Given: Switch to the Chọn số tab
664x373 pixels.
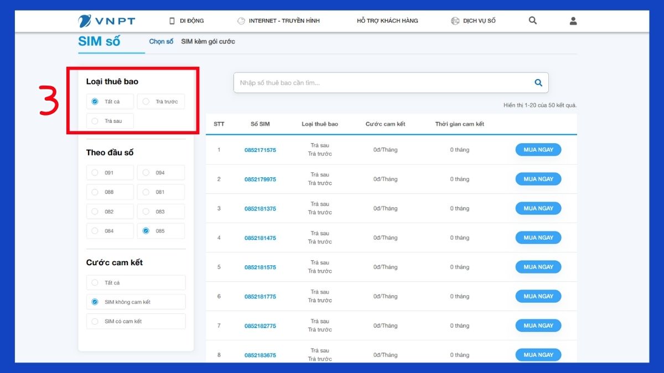Looking at the screenshot, I should click(x=161, y=41).
